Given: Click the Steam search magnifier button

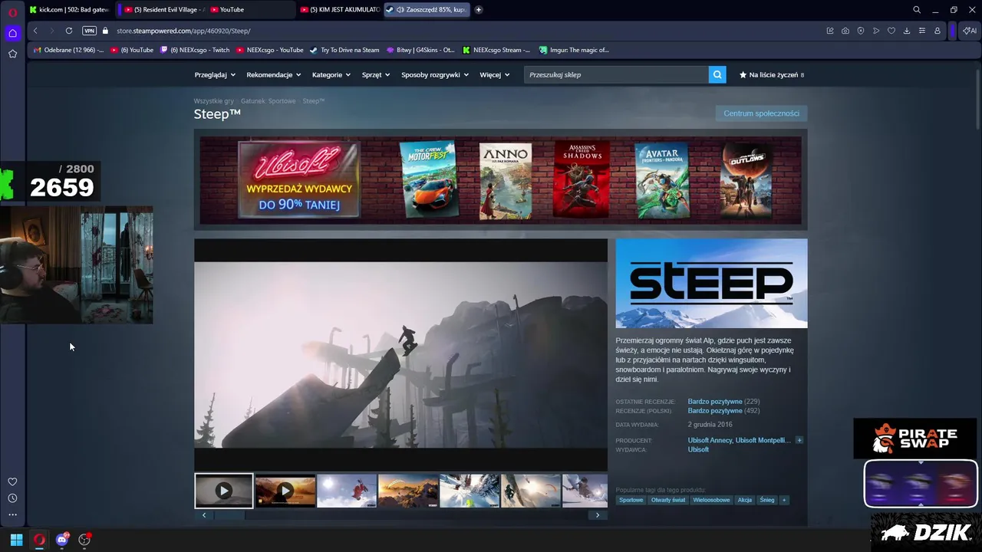Looking at the screenshot, I should click(717, 74).
